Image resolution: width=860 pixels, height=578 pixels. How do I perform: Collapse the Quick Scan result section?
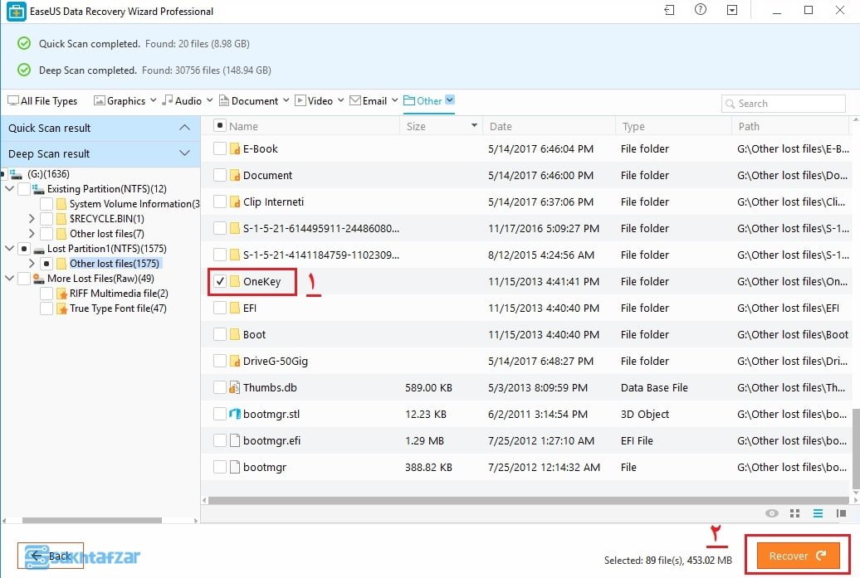pyautogui.click(x=184, y=128)
